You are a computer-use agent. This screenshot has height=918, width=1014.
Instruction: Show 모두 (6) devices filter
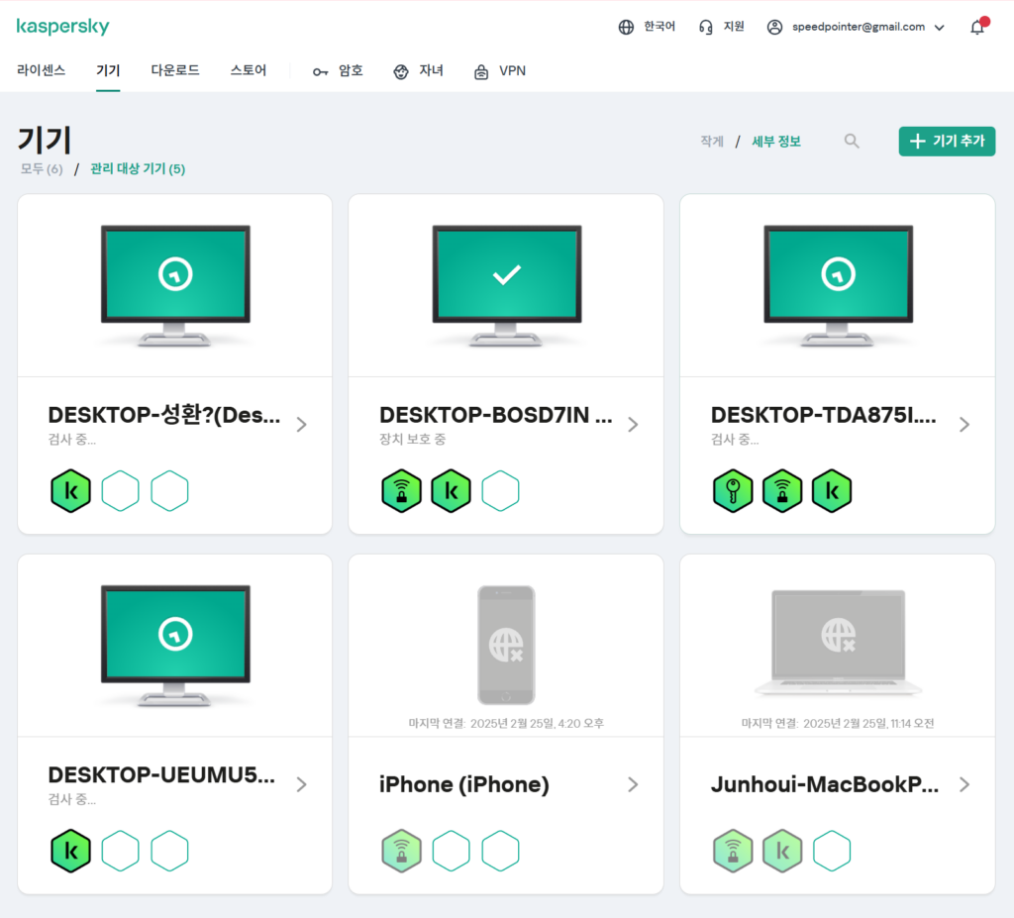click(42, 169)
